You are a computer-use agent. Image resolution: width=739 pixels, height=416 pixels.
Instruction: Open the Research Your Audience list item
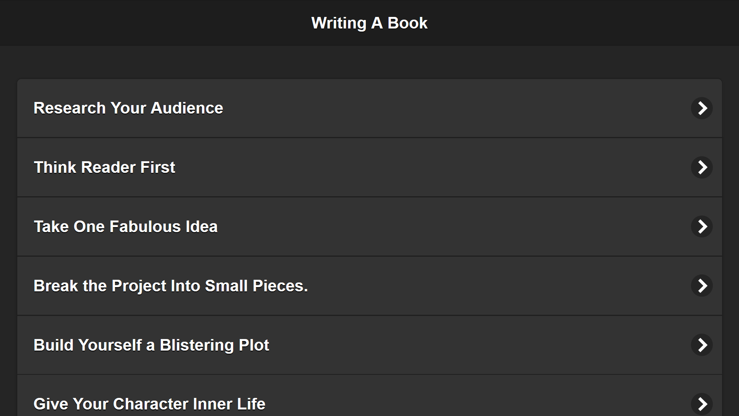[x=369, y=108]
